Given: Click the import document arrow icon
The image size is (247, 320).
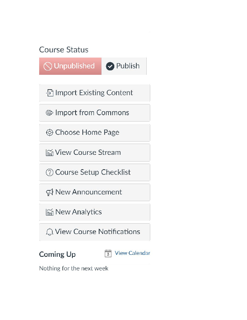Looking at the screenshot, I should point(50,93).
